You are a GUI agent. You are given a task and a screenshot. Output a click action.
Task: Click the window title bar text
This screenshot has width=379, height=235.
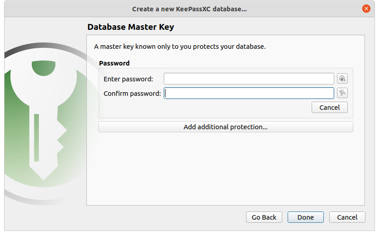click(189, 9)
